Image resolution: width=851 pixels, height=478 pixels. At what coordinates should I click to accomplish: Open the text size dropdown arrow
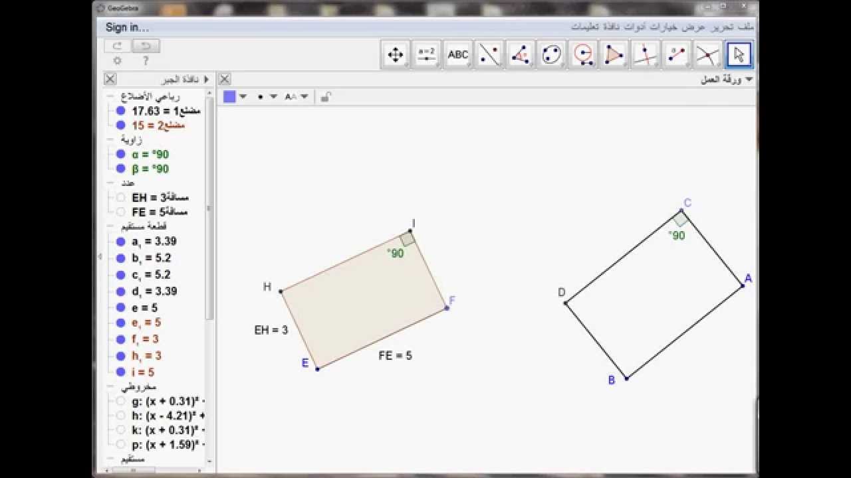(x=304, y=97)
